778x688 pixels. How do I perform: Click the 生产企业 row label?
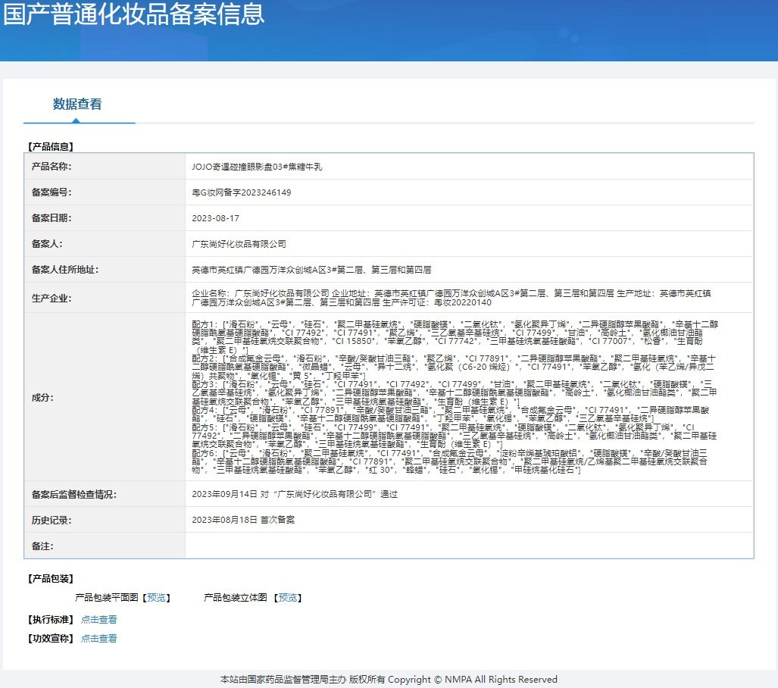coord(52,299)
